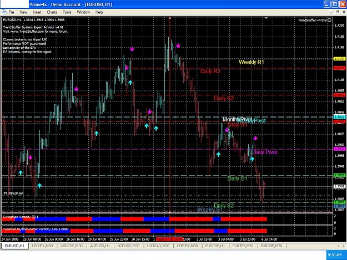Switch to the EURUSD,H1 chart tab
The image size is (347, 260).
coord(14,246)
